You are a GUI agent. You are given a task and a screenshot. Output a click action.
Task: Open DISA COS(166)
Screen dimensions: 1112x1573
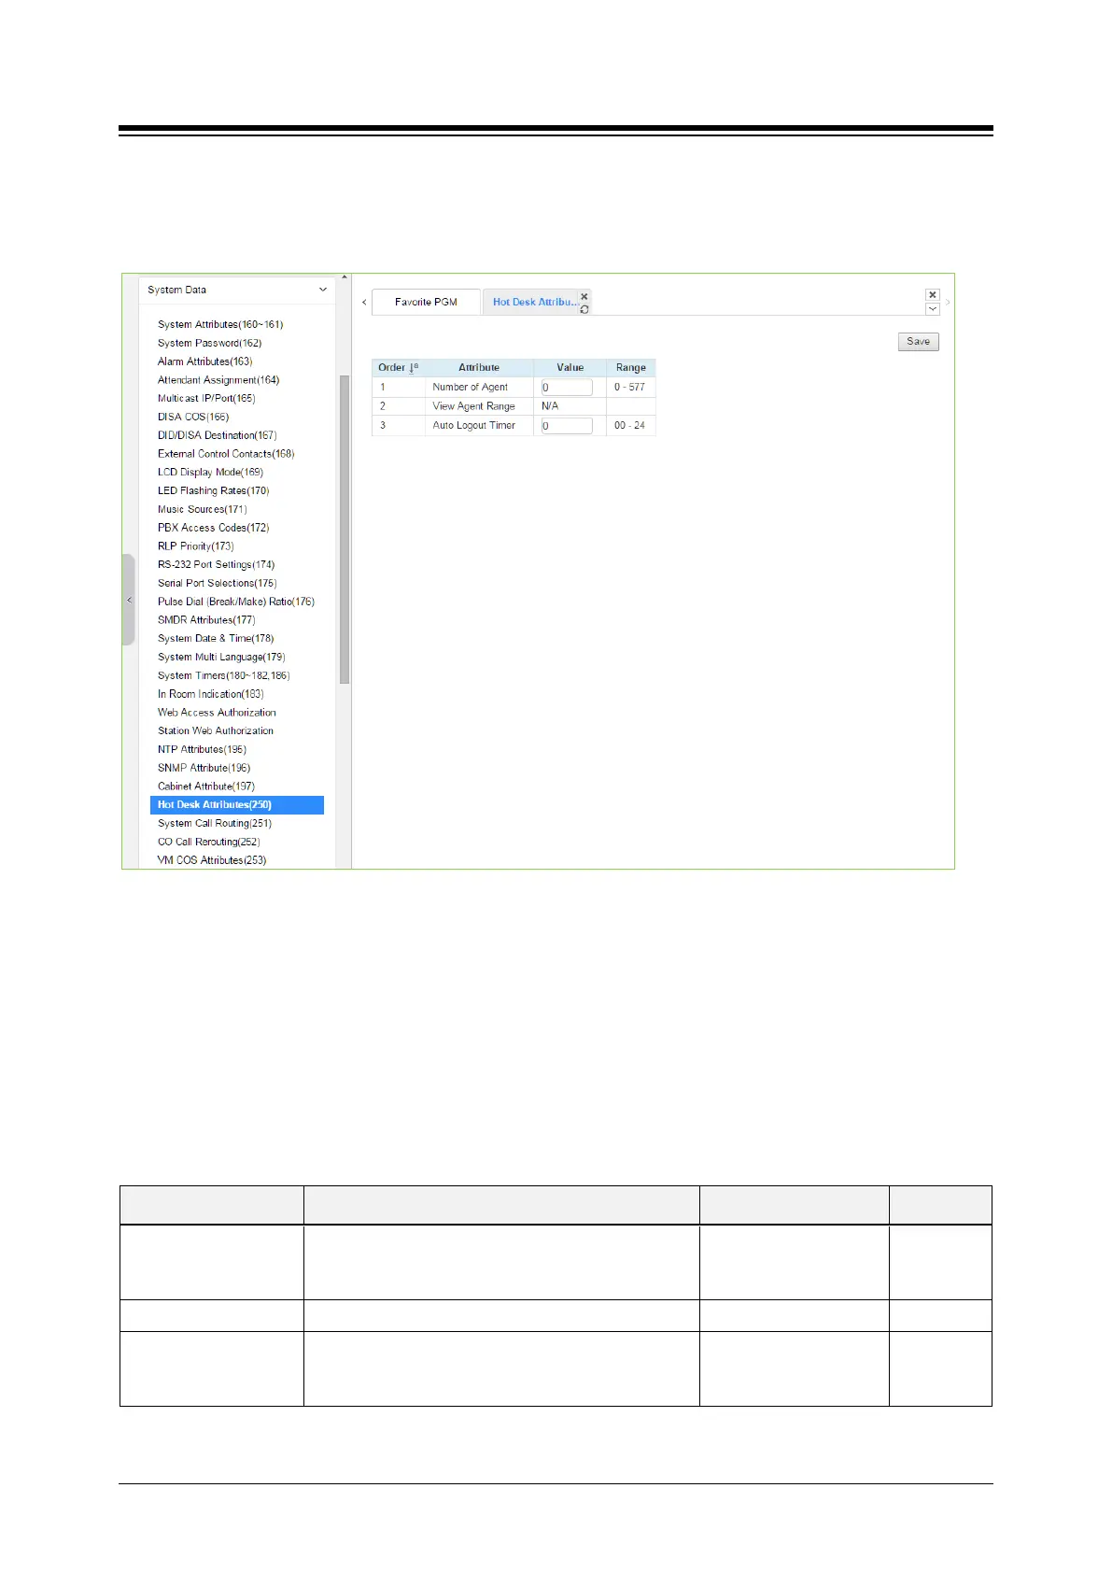pyautogui.click(x=193, y=417)
